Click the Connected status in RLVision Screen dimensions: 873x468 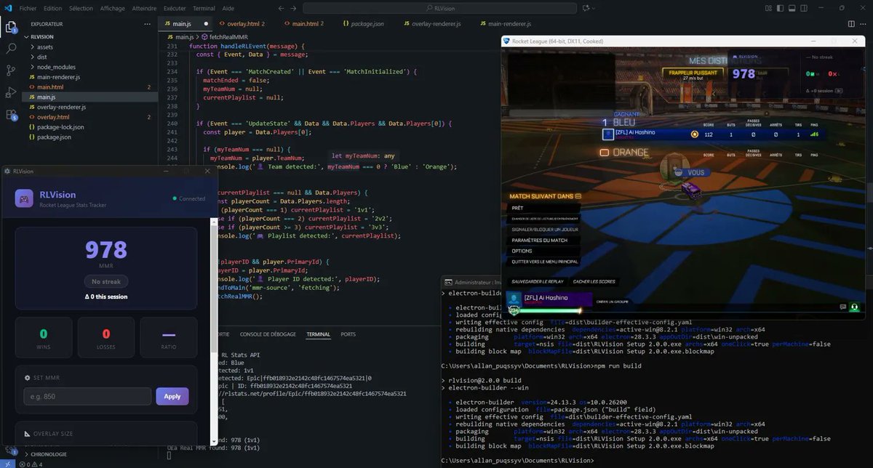point(188,198)
